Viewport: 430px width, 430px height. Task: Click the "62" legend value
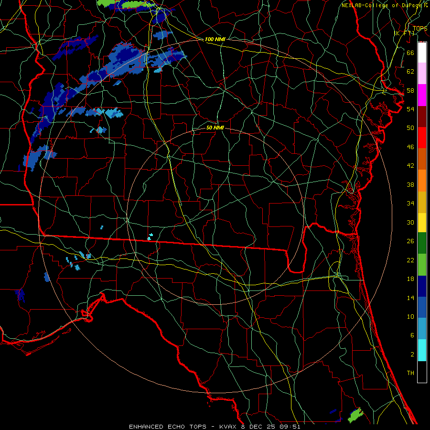coord(410,72)
